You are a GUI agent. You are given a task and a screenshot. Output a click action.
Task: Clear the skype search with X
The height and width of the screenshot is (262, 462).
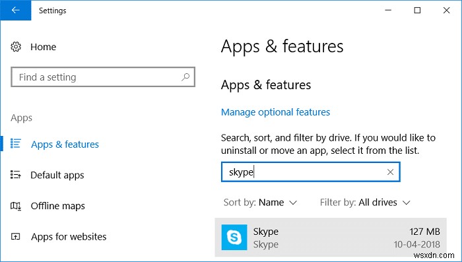[390, 172]
